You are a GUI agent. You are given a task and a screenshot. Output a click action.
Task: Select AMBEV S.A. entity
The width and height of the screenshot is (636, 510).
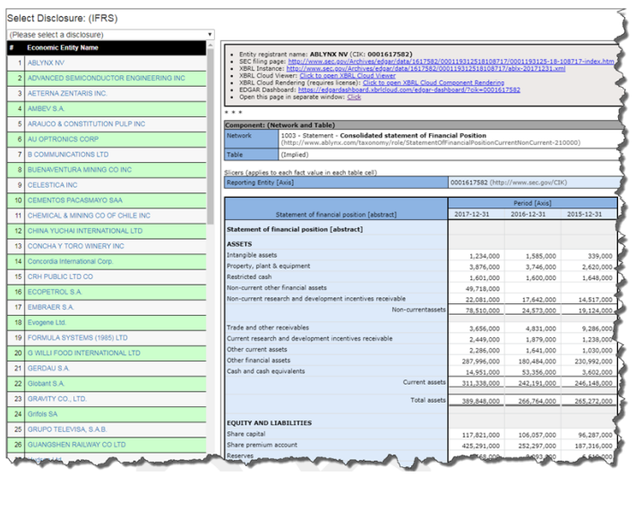(x=46, y=108)
